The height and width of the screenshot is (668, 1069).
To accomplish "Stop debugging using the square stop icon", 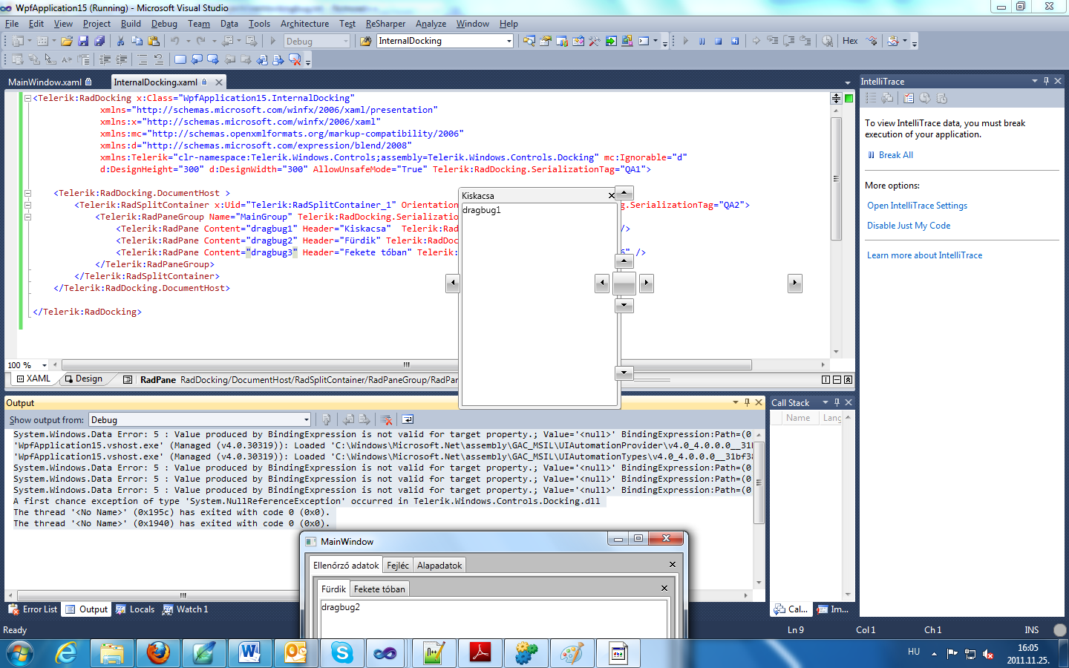I will (718, 42).
